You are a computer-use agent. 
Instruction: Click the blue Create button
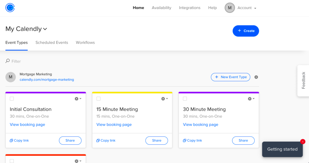[246, 31]
